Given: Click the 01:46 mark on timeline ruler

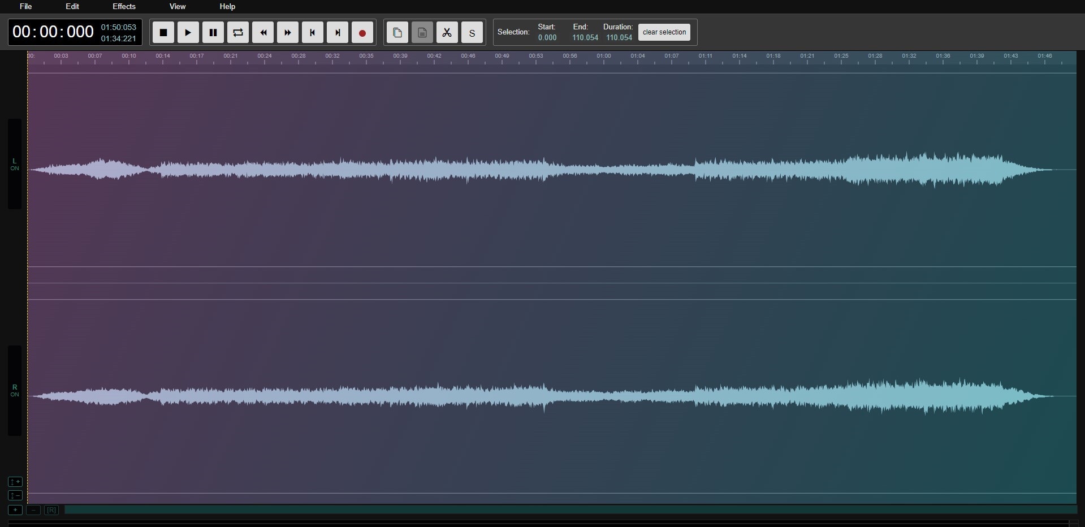Looking at the screenshot, I should (x=1045, y=56).
